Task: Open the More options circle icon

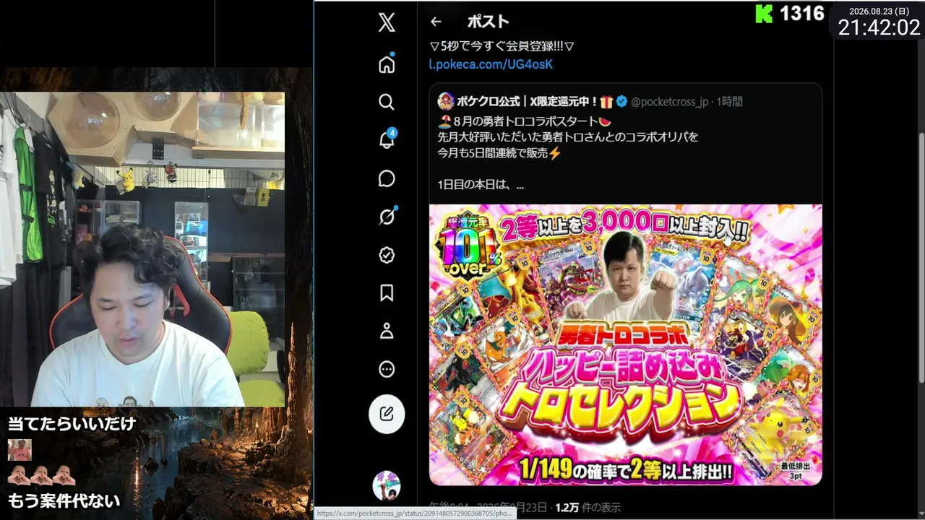Action: point(387,370)
